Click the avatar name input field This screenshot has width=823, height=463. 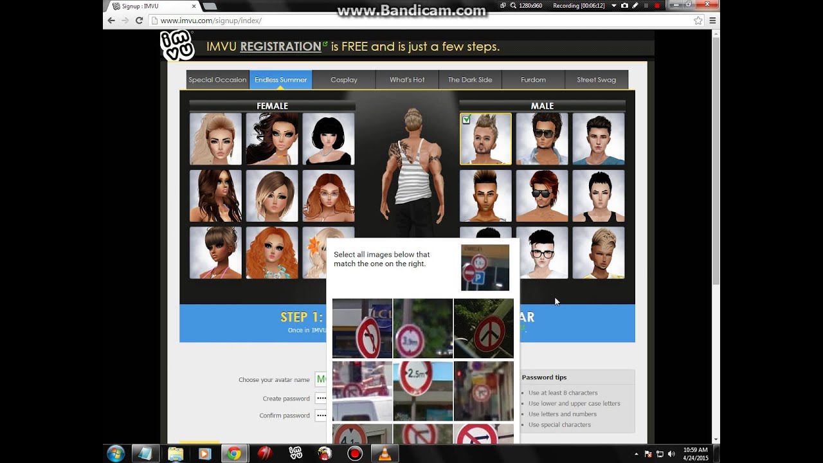click(320, 379)
